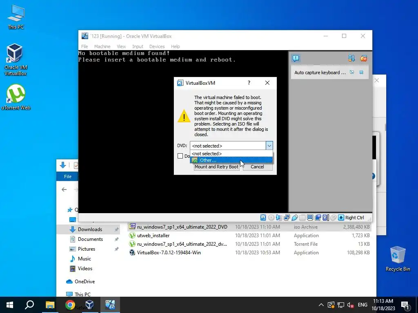
Task: Delete all notifications with the red X icon
Action: click(364, 58)
